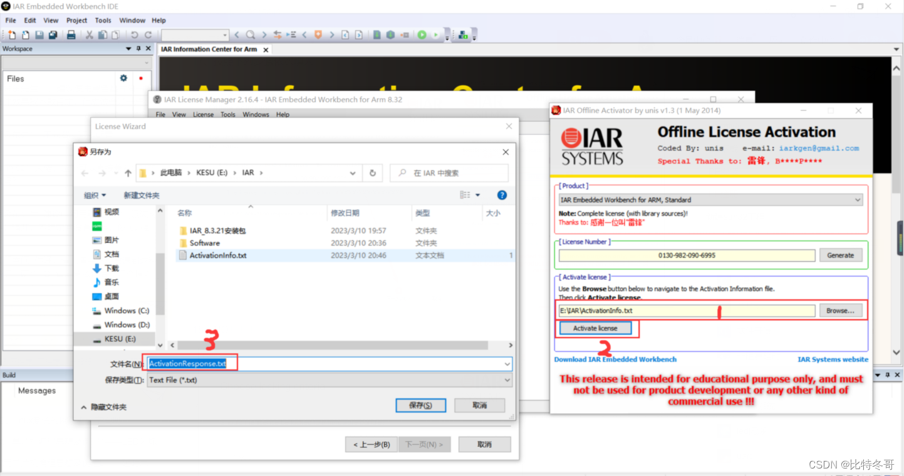Click the Up folder arrow in Save dialog
Viewport: 904px width, 476px height.
tap(128, 173)
